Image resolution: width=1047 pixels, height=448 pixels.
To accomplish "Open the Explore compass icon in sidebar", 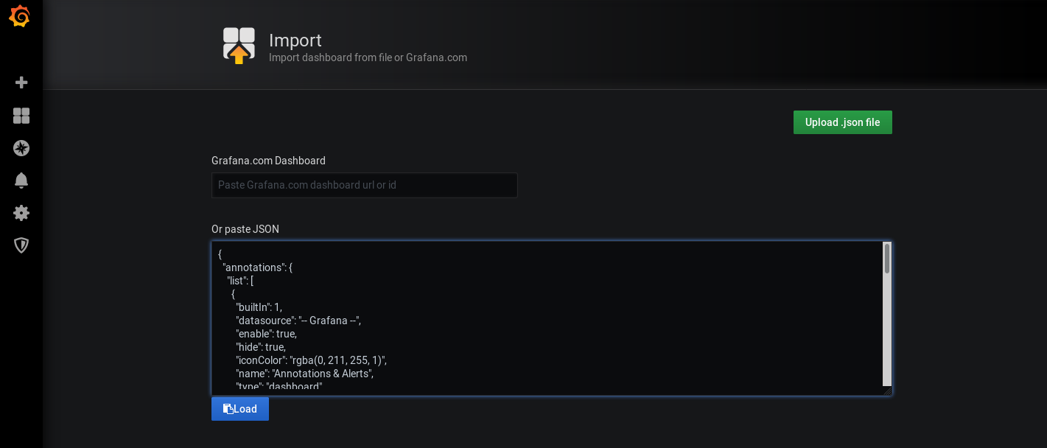I will pos(21,148).
